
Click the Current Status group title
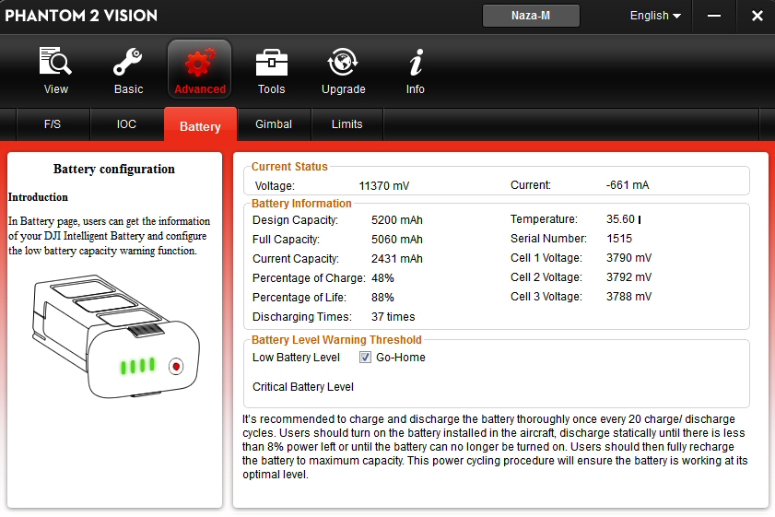pos(289,167)
